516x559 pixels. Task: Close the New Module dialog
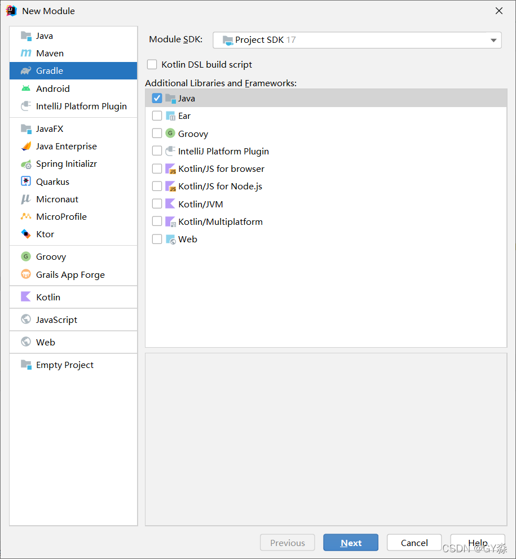[x=499, y=11]
